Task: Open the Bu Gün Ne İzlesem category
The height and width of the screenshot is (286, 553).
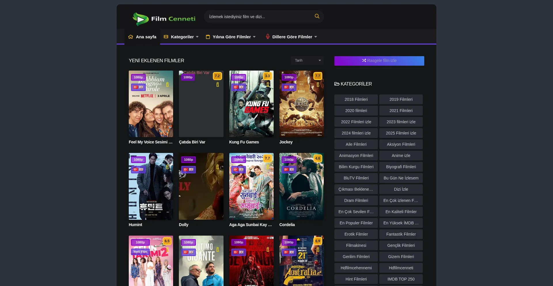Action: click(401, 178)
